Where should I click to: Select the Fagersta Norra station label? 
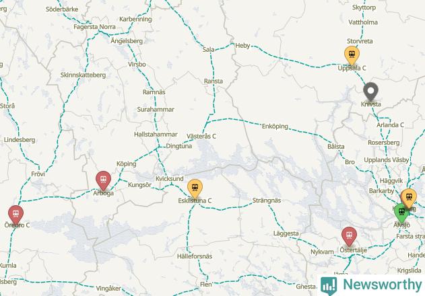94,27
